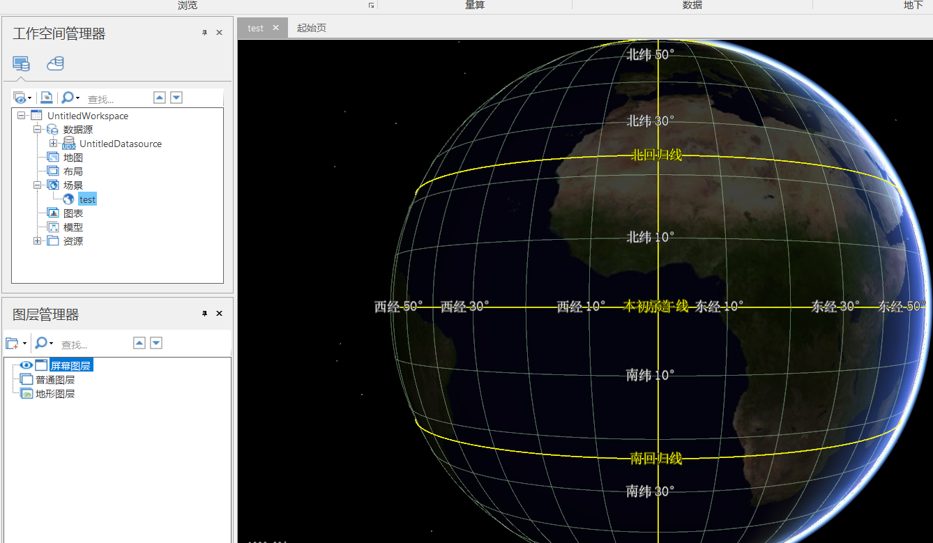
Task: Click the 本初子午线 label on globe
Action: 656,306
